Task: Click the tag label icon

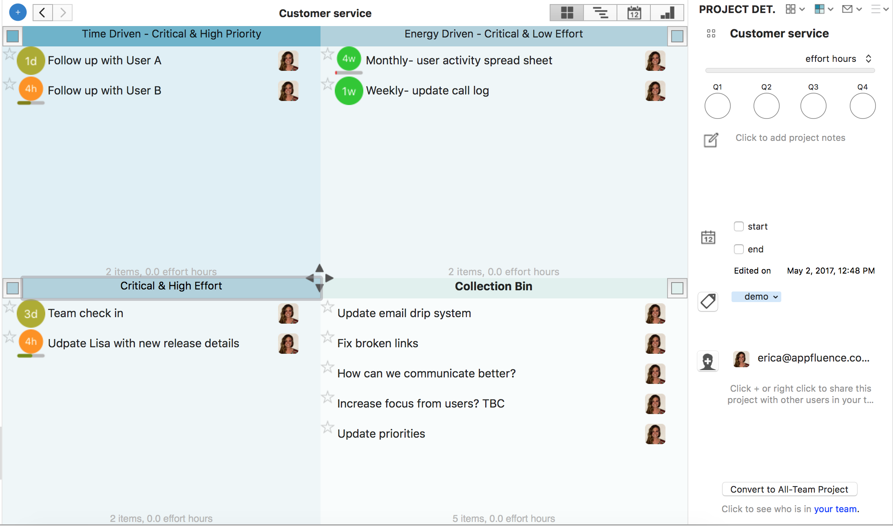Action: tap(708, 302)
